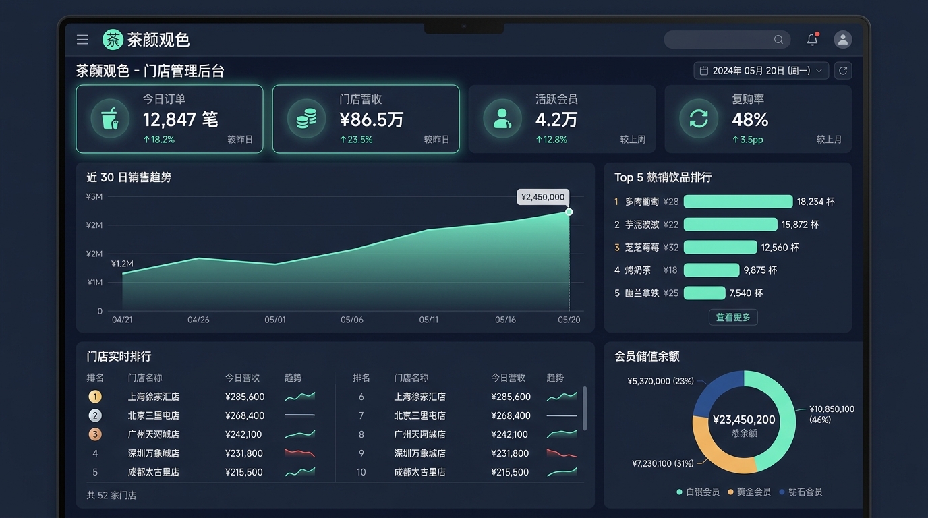Click the 共 52 家门店 footer text

[111, 495]
